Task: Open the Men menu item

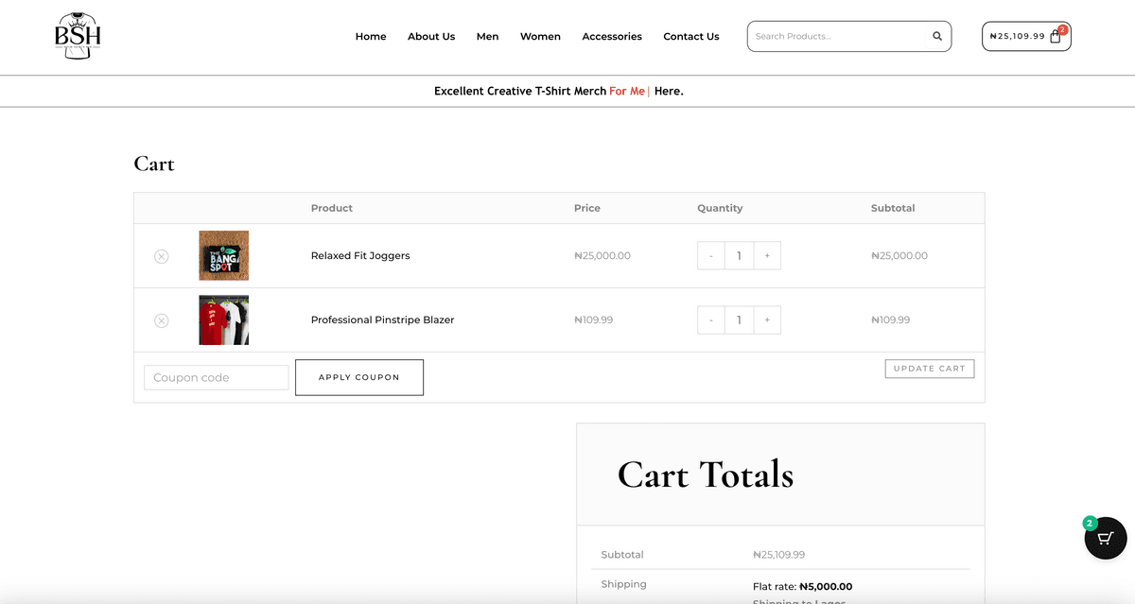Action: 487,36
